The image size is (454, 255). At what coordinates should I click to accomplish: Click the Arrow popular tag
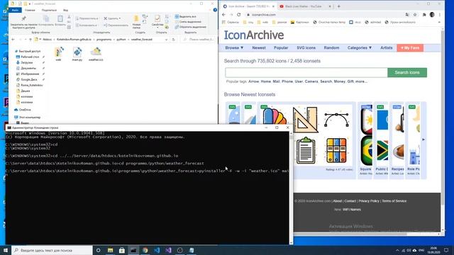coord(254,81)
